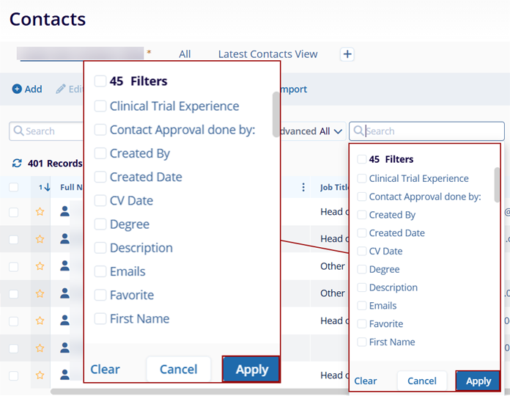510x396 pixels.
Task: Click the plus icon to add a view
Action: click(347, 54)
